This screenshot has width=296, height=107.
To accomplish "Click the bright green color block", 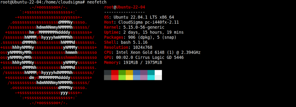I will pos(122,78).
